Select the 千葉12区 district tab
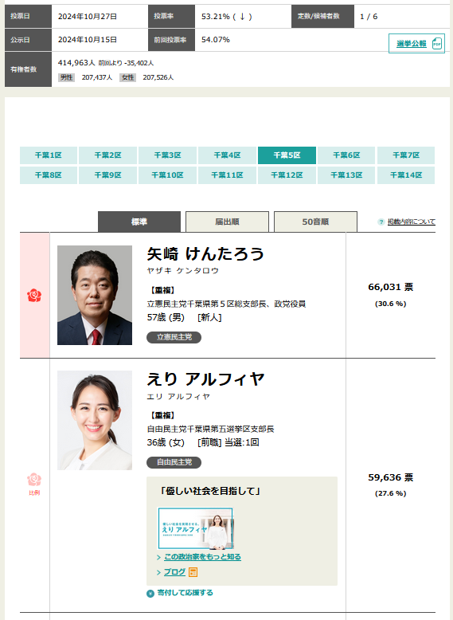Screen dimensions: 453x620 [287, 175]
